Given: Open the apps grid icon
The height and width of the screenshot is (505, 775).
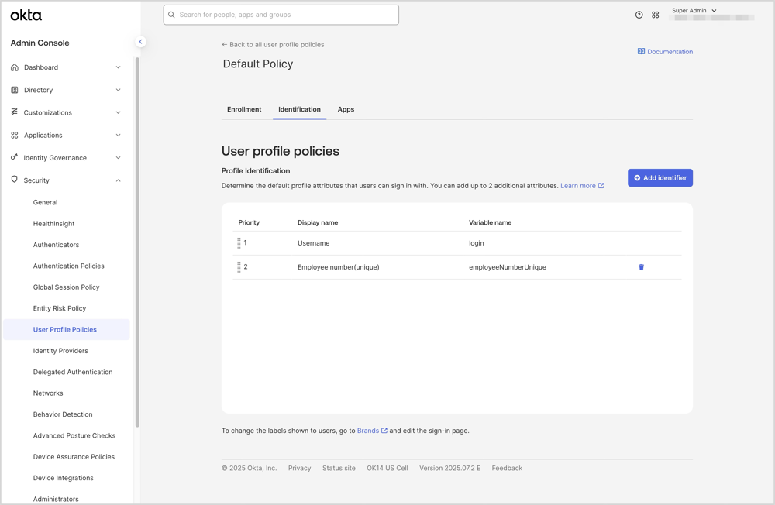Looking at the screenshot, I should [x=656, y=15].
